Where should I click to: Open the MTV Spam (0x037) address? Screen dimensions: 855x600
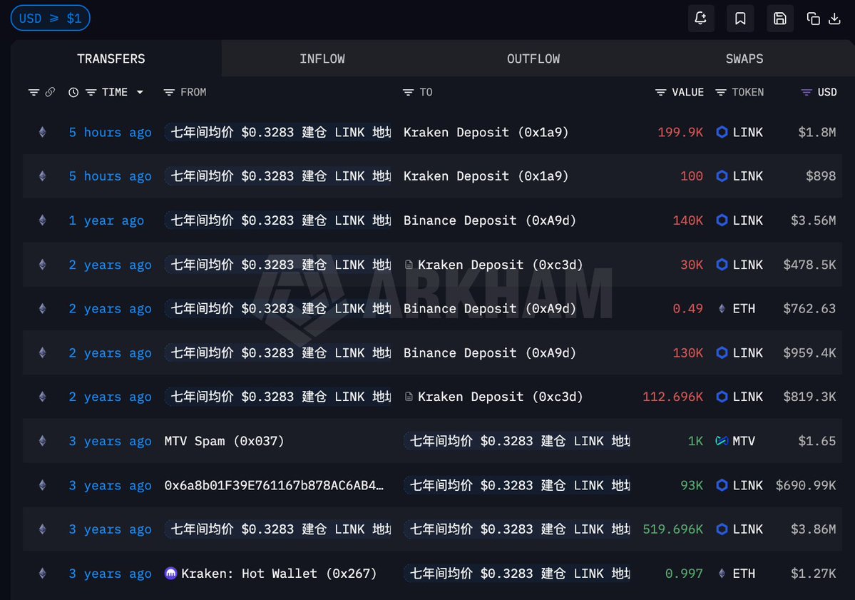224,441
